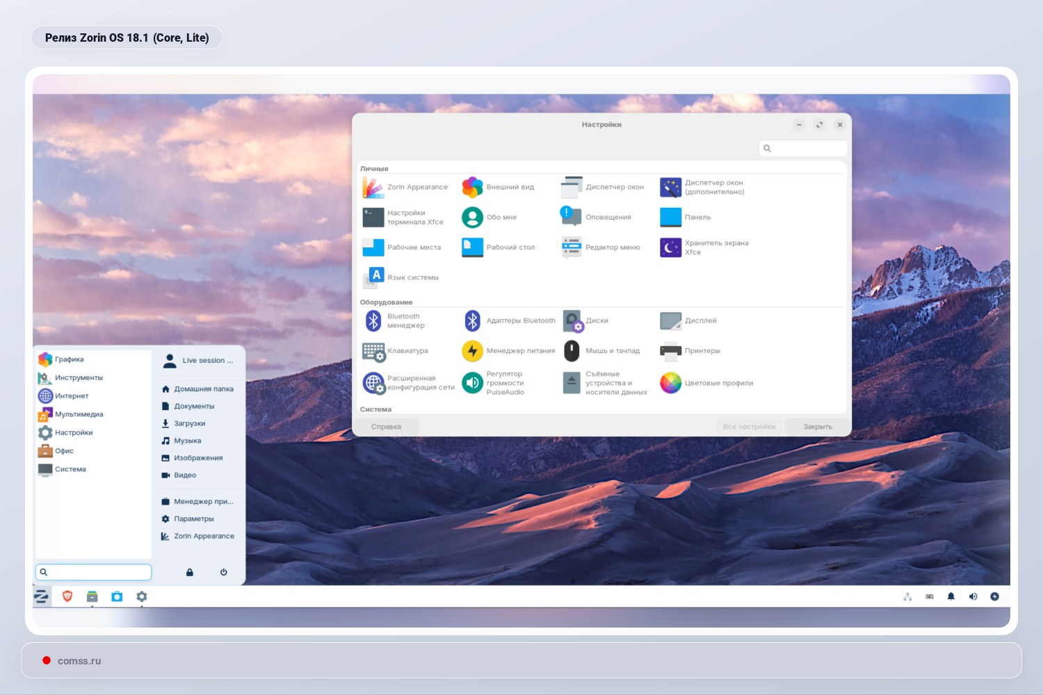The width and height of the screenshot is (1043, 695).
Task: Select Система category in start menu
Action: pyautogui.click(x=68, y=469)
